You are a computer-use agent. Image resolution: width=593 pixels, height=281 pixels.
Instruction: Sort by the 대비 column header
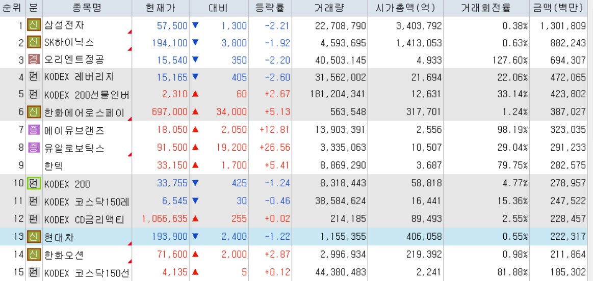click(x=219, y=8)
